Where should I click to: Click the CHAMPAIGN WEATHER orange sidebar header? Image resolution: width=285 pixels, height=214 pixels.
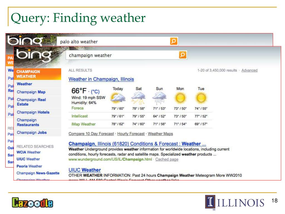[x=38, y=74]
